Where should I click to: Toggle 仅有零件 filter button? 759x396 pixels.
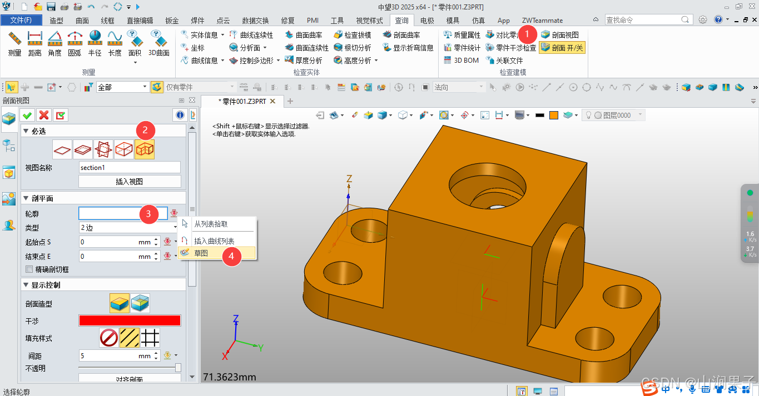[157, 87]
